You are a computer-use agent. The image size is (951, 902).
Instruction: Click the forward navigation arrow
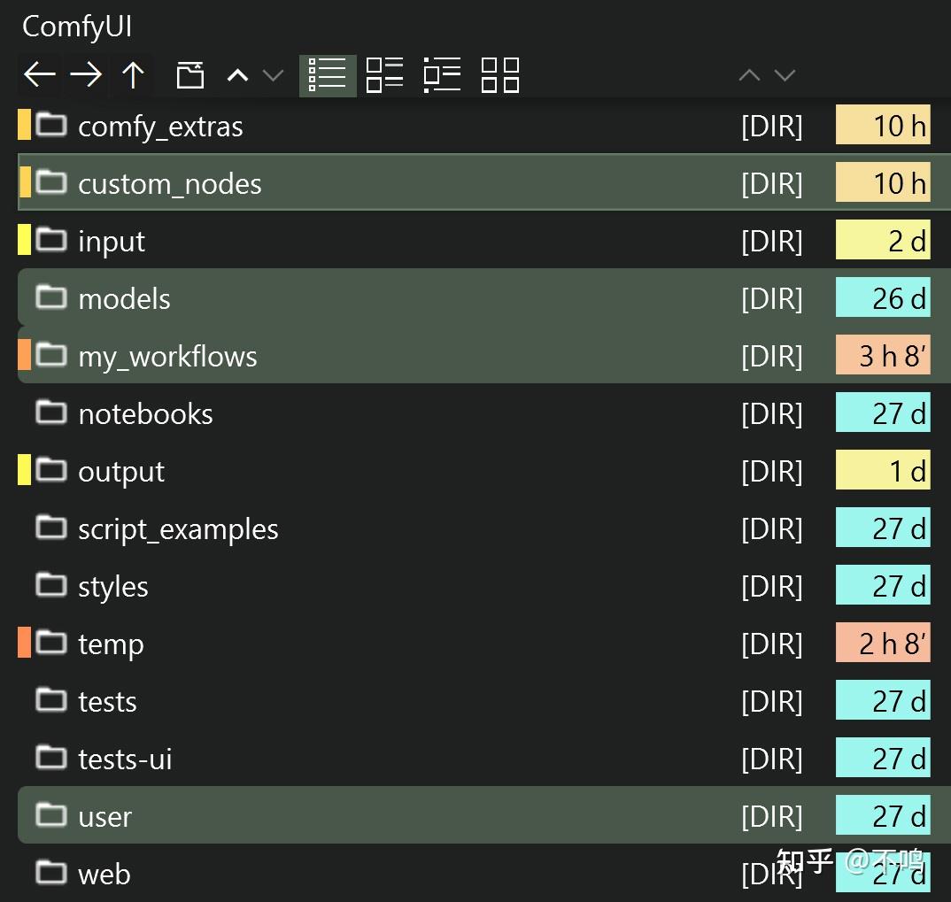tap(86, 75)
